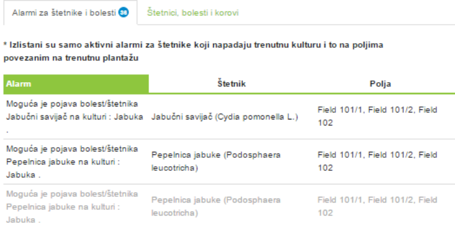Click second row Pepelnica jabuke (Podosphaera leucotricha) pest
The width and height of the screenshot is (455, 227).
216,161
